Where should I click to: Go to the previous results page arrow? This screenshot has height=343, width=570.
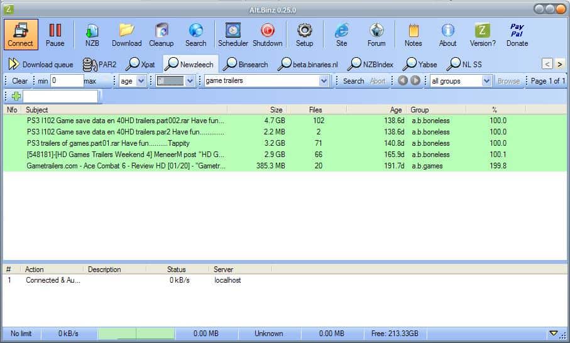click(x=402, y=80)
